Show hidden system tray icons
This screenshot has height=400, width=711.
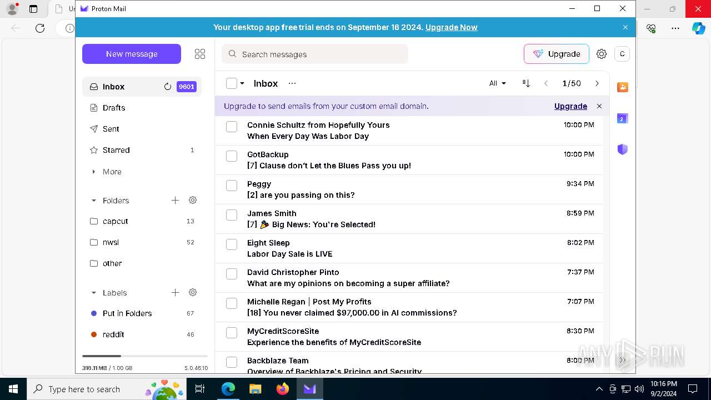[599, 389]
